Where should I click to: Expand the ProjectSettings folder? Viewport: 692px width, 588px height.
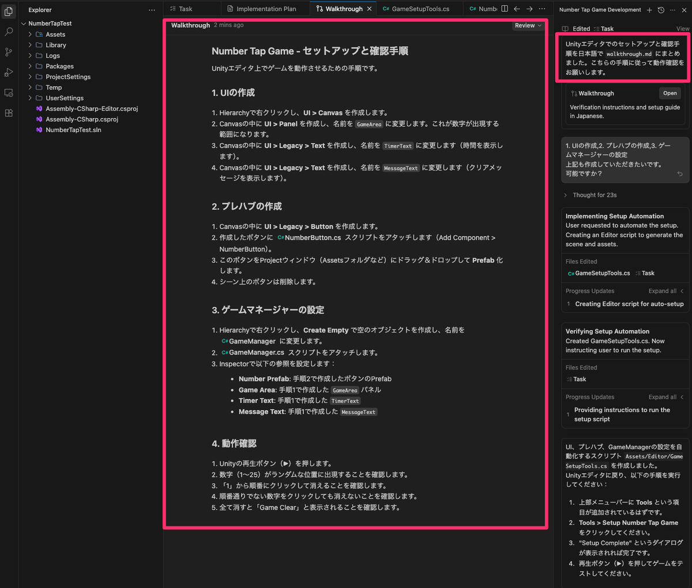click(x=30, y=77)
